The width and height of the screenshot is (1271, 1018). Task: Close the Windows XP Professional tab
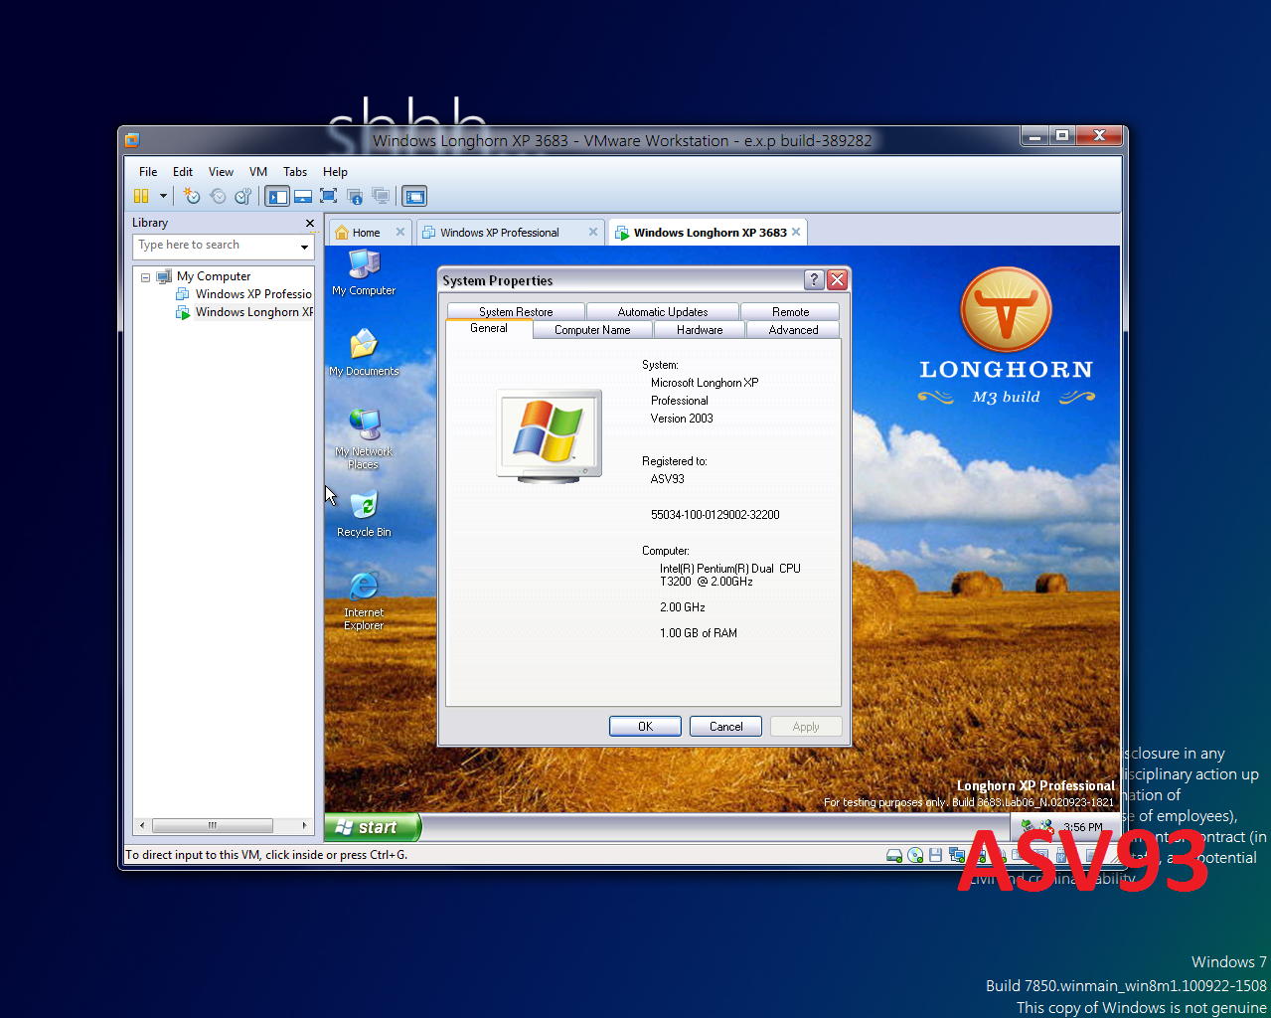coord(593,232)
